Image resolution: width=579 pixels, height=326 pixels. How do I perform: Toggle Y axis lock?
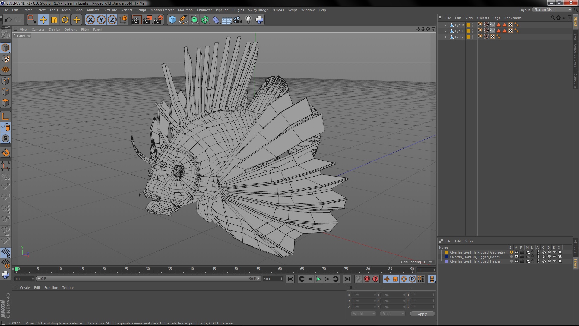[x=101, y=20]
